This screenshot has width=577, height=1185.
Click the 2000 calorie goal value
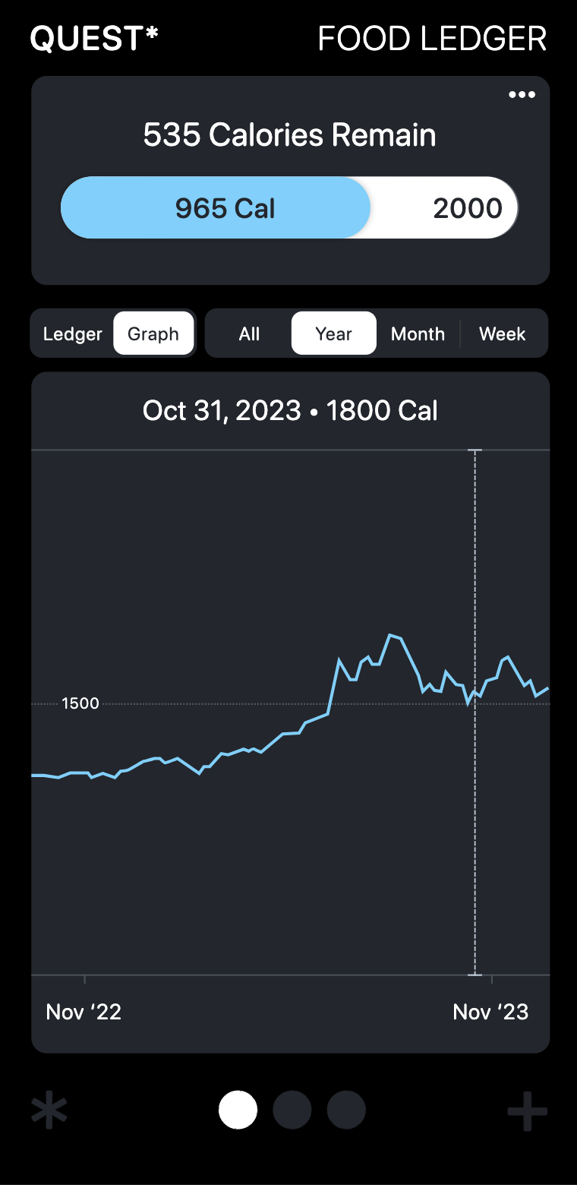[468, 208]
